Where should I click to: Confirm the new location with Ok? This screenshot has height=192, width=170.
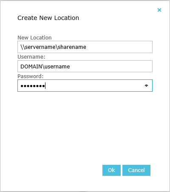coord(111,170)
